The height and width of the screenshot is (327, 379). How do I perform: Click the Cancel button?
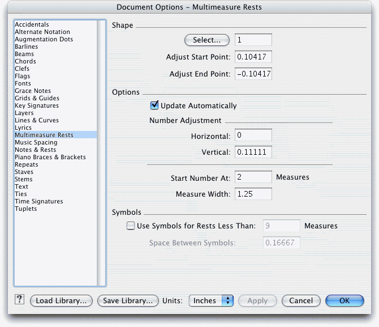(x=301, y=300)
